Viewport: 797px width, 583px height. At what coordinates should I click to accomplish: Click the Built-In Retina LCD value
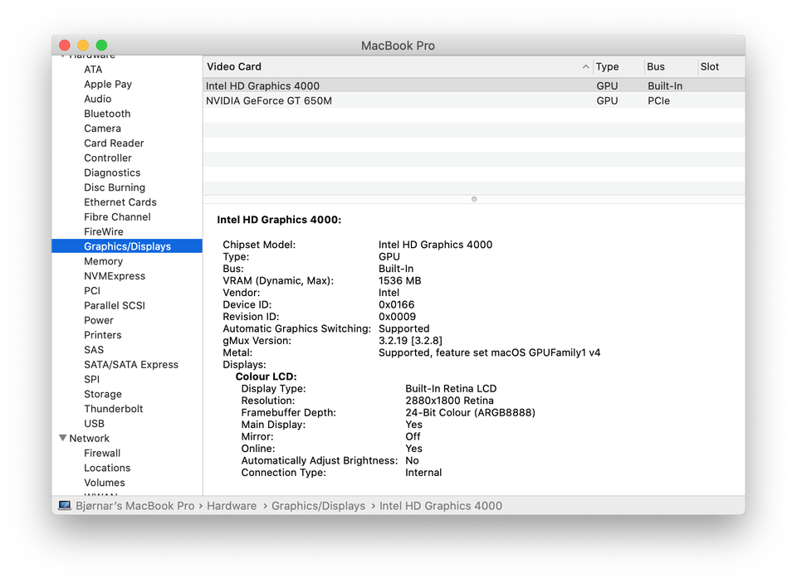[450, 388]
